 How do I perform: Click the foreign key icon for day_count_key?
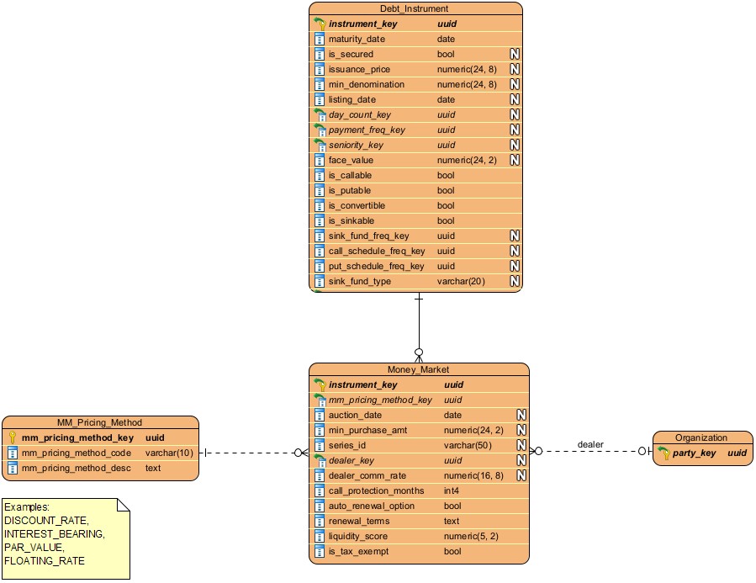click(x=320, y=115)
